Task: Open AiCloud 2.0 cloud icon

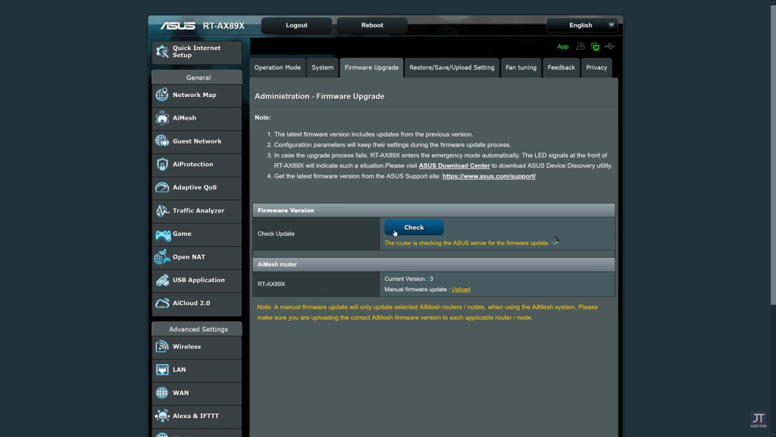Action: (x=162, y=303)
